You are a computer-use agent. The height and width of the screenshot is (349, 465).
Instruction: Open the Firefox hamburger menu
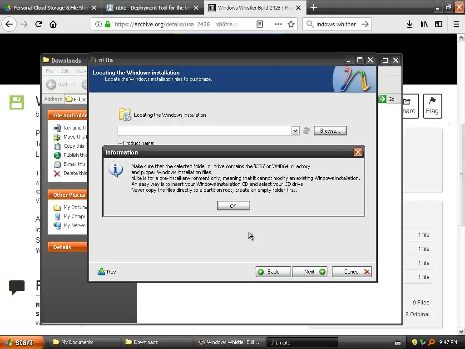click(456, 24)
